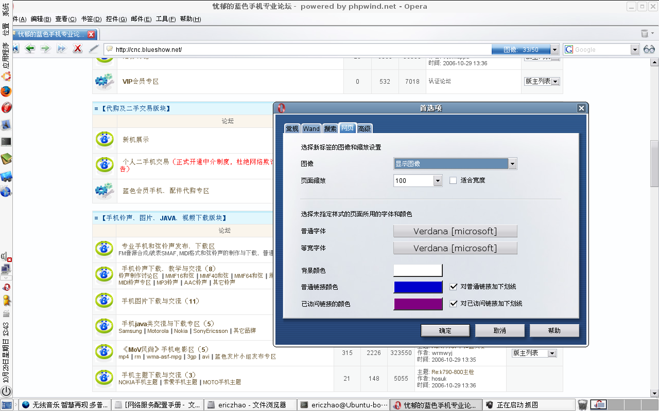Pick the purple 已访问链接的颜色 swatch

[418, 304]
